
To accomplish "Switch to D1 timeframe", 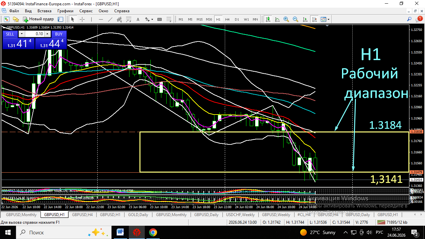I will pos(237,19).
